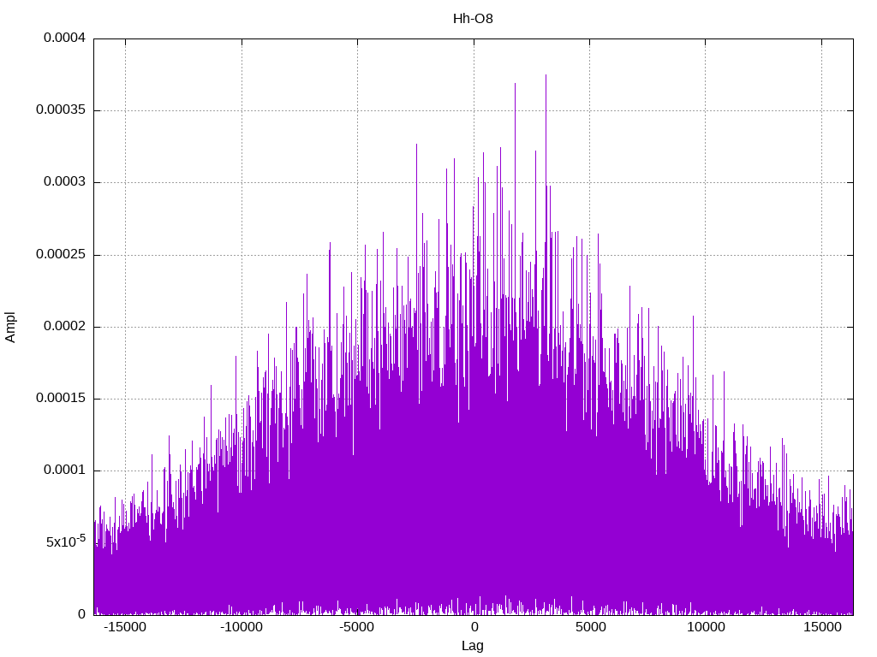Select the 5000 x-axis tick label
The width and height of the screenshot is (877, 657).
pos(590,627)
